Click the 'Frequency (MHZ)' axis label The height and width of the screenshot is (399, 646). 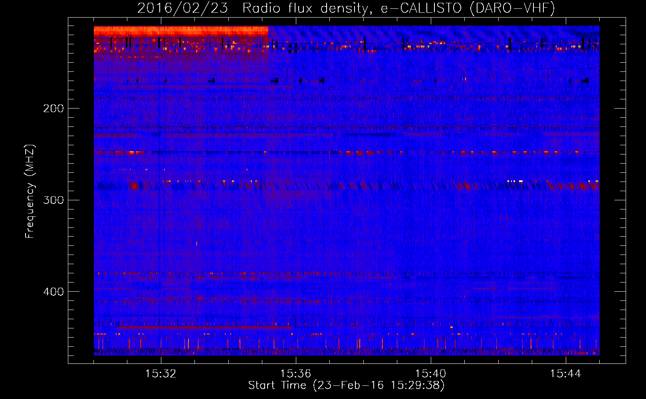tap(30, 191)
